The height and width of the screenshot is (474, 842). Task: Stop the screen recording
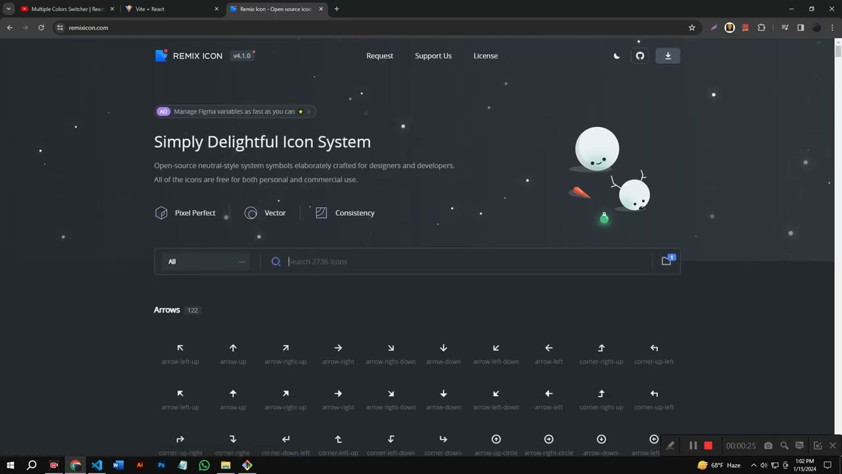click(x=708, y=446)
